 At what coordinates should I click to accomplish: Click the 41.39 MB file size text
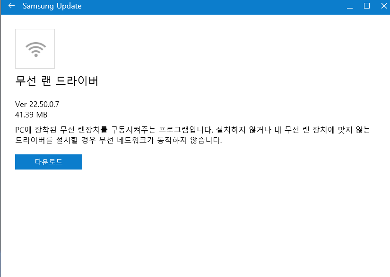click(x=31, y=115)
